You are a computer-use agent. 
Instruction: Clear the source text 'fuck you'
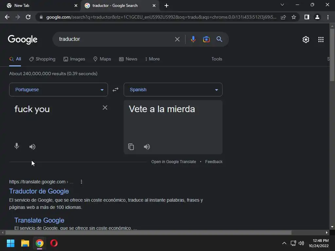pos(105,108)
